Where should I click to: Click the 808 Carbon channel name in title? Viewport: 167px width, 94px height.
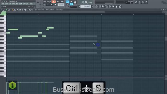pos(50,10)
